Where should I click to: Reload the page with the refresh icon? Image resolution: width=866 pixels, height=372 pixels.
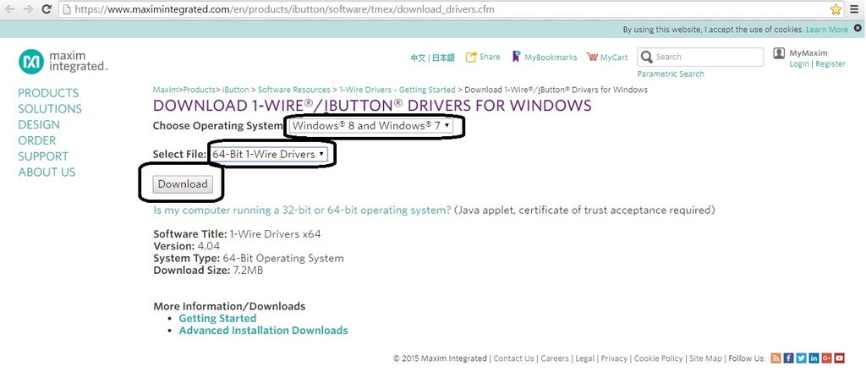(x=47, y=9)
